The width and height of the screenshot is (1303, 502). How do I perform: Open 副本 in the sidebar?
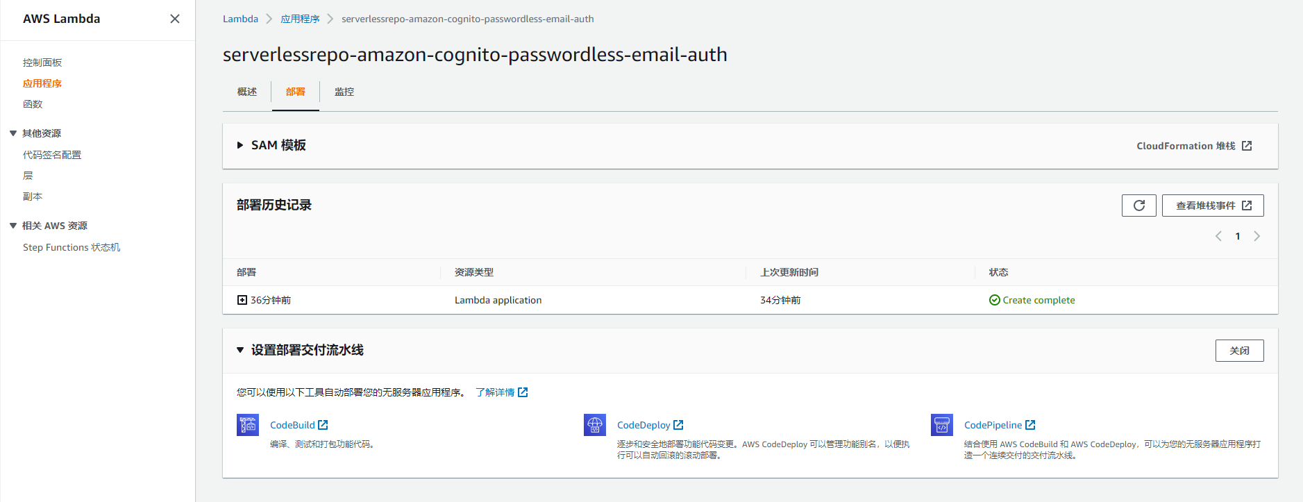coord(33,196)
